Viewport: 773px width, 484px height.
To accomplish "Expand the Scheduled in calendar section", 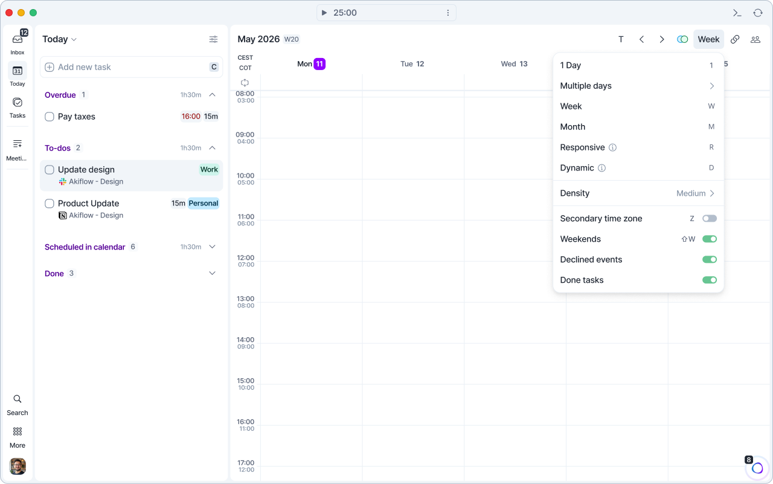I will pos(212,247).
